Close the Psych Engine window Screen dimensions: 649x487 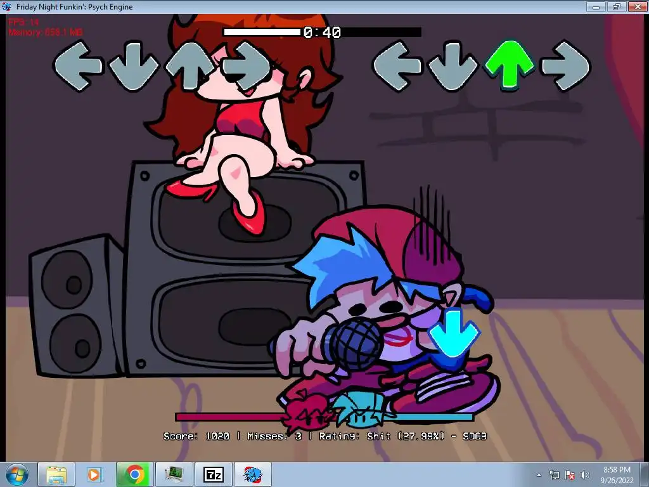tap(638, 6)
